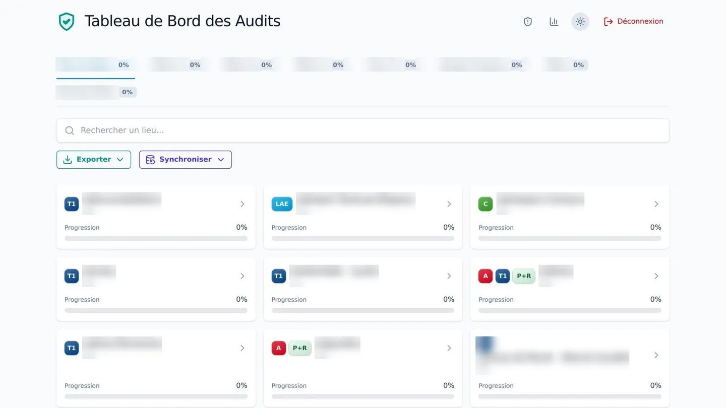Screen dimensions: 726x408
Task: Open the A, T1, P+R card chevron
Action: pyautogui.click(x=656, y=276)
